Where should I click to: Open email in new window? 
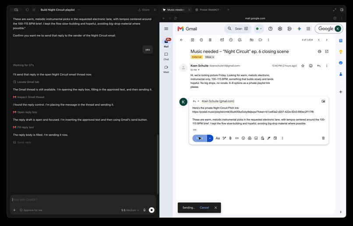pyautogui.click(x=327, y=52)
